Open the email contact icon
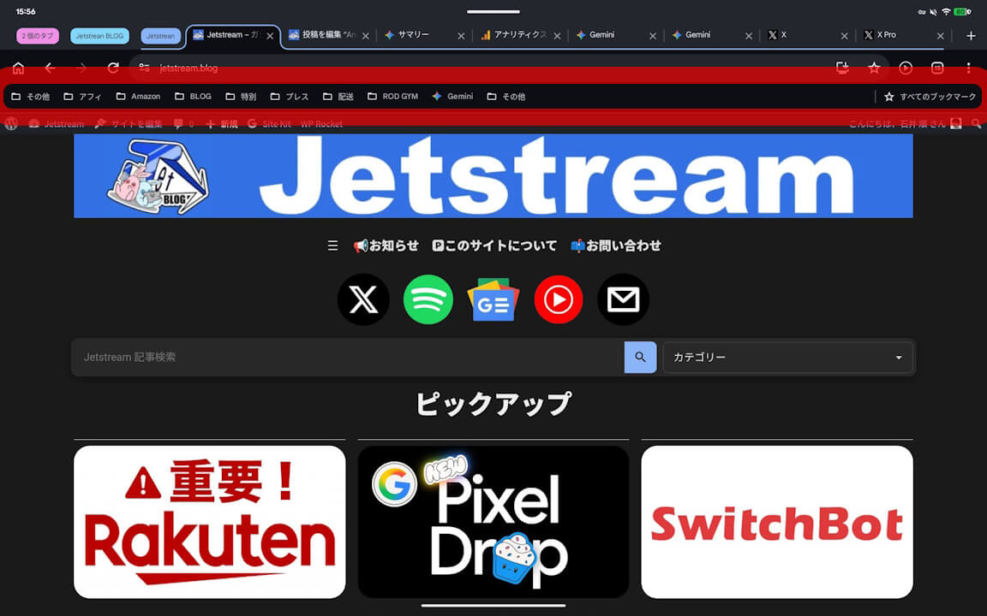 point(623,299)
